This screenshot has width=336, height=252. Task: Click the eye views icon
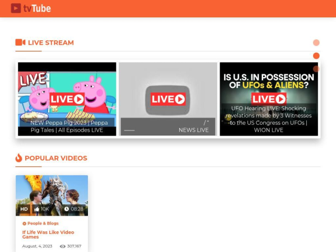point(62,246)
